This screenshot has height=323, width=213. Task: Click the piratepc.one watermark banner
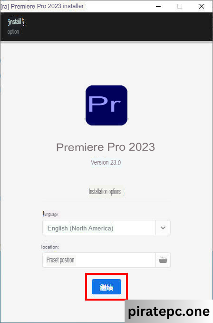[x=169, y=311]
